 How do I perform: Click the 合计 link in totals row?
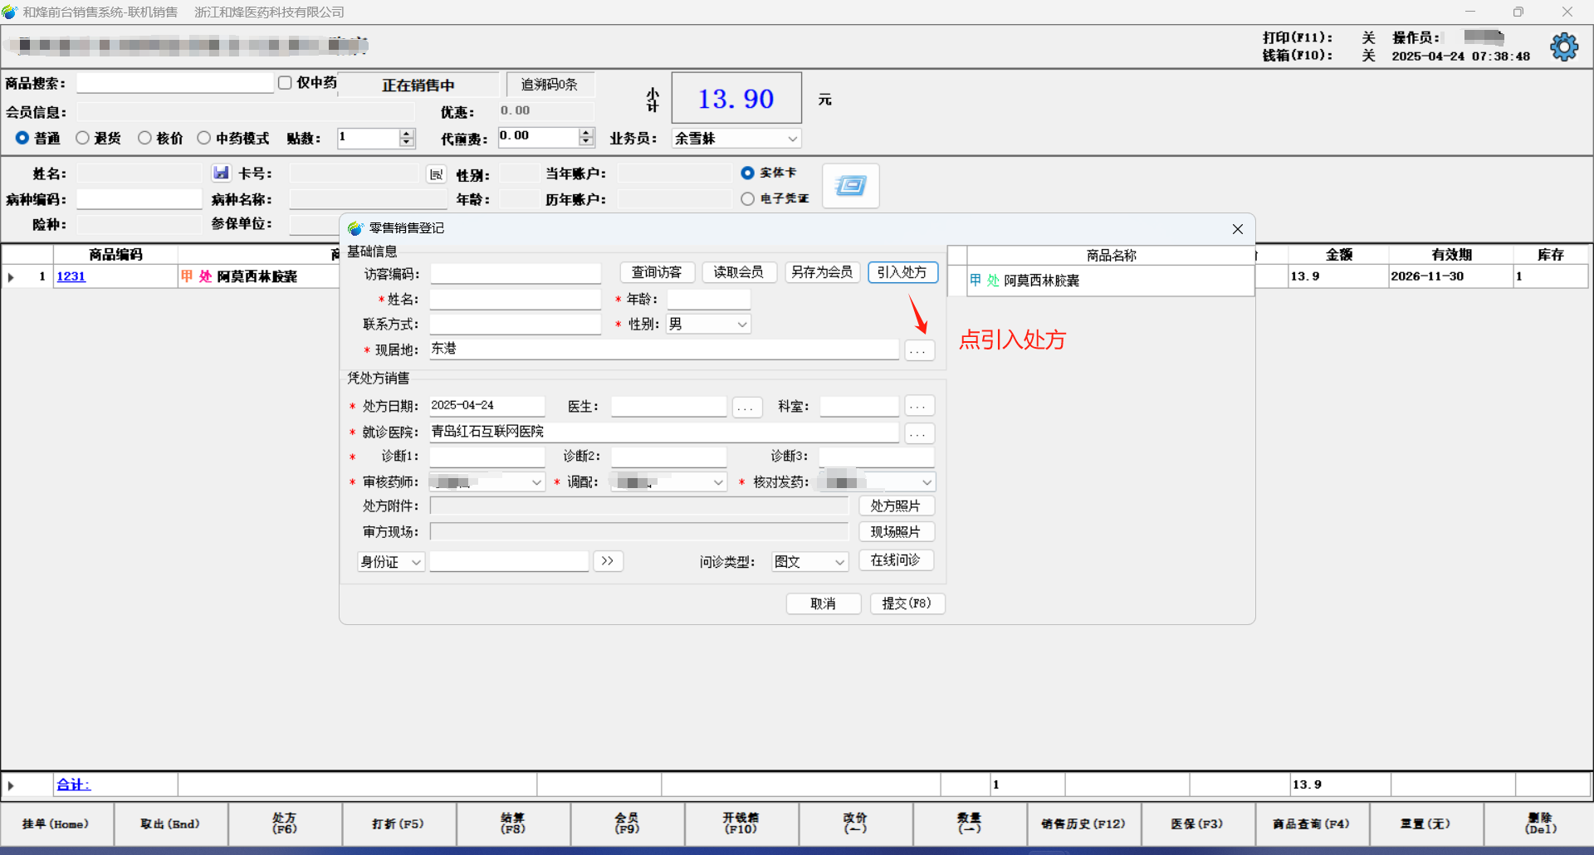73,784
